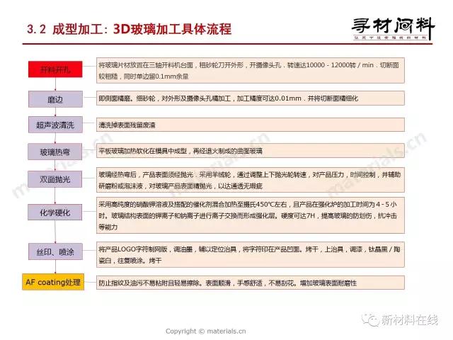Click the red 开料开孔 step box
The width and height of the screenshot is (453, 340).
[55, 69]
